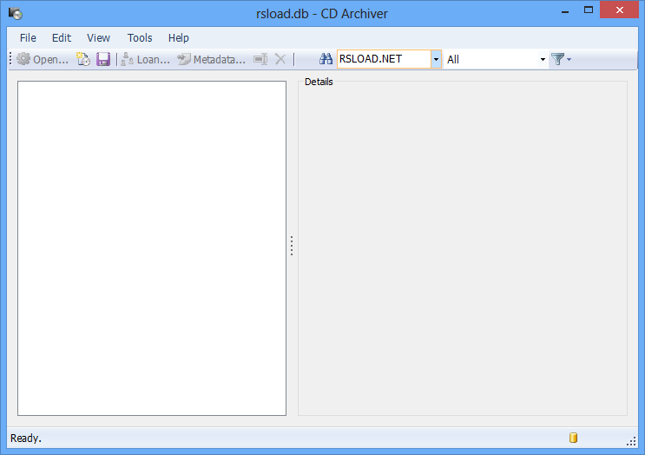The image size is (645, 455).
Task: Click the funnel filter icon
Action: pyautogui.click(x=558, y=59)
